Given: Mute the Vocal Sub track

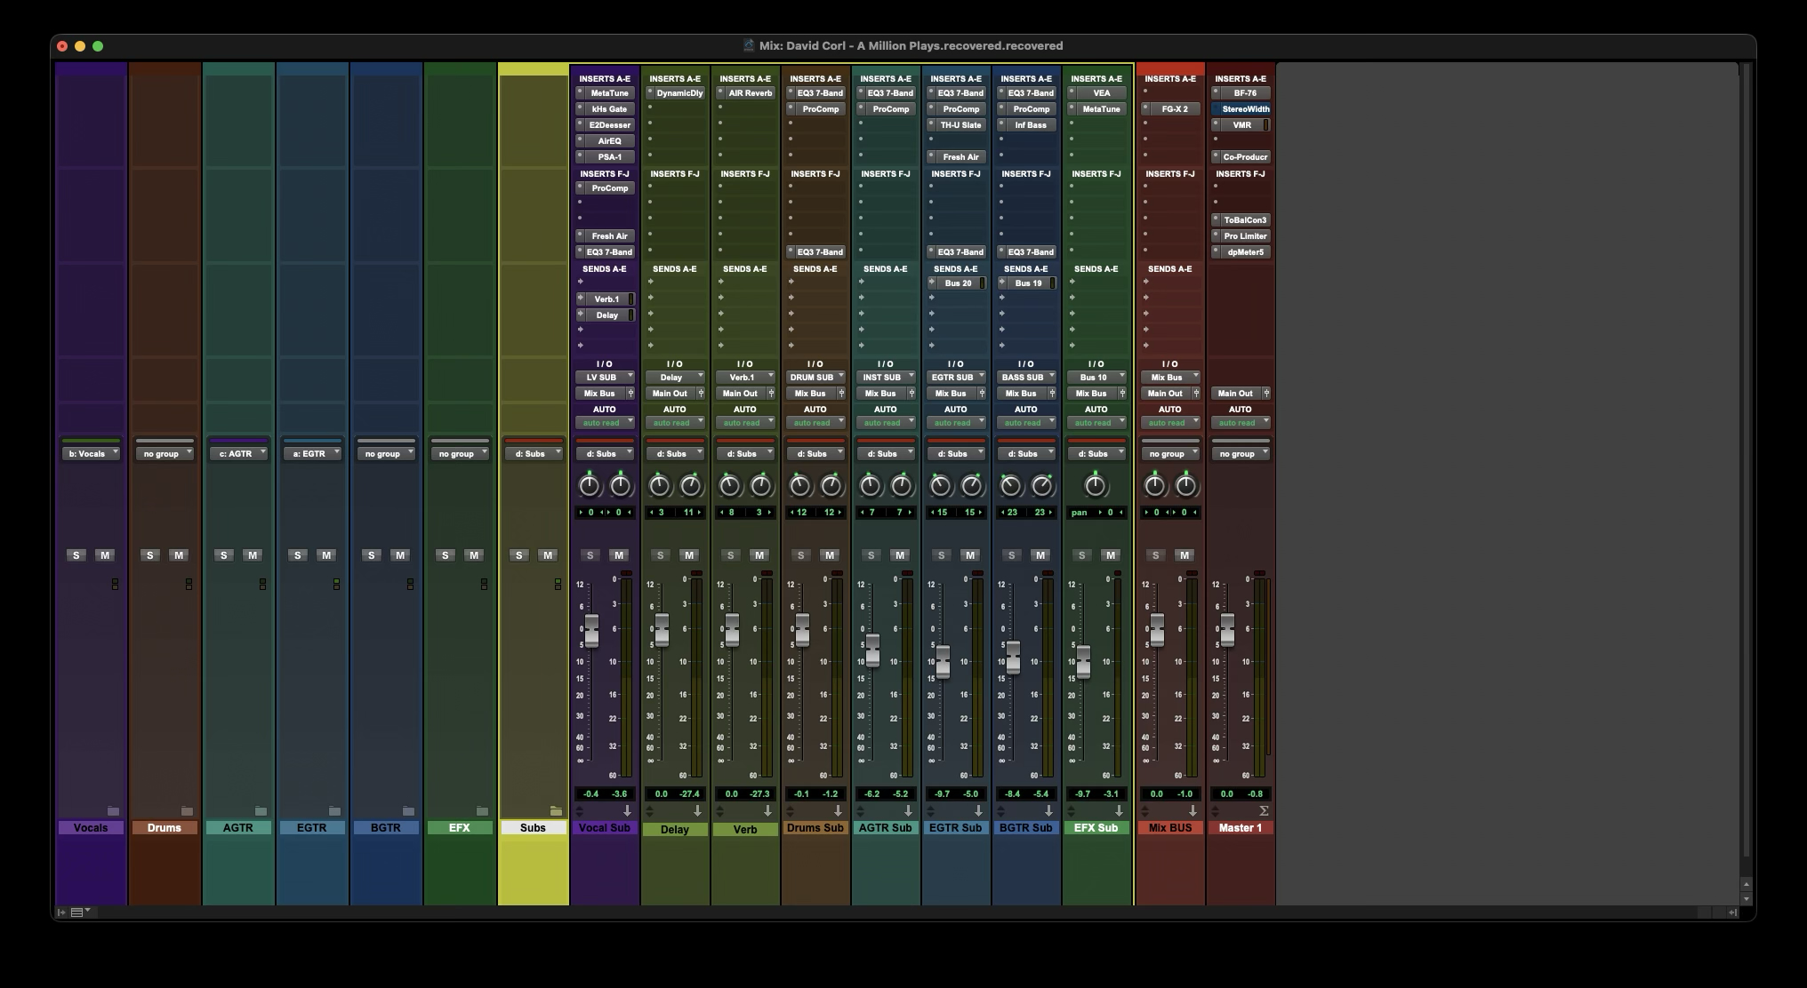Looking at the screenshot, I should coord(619,555).
